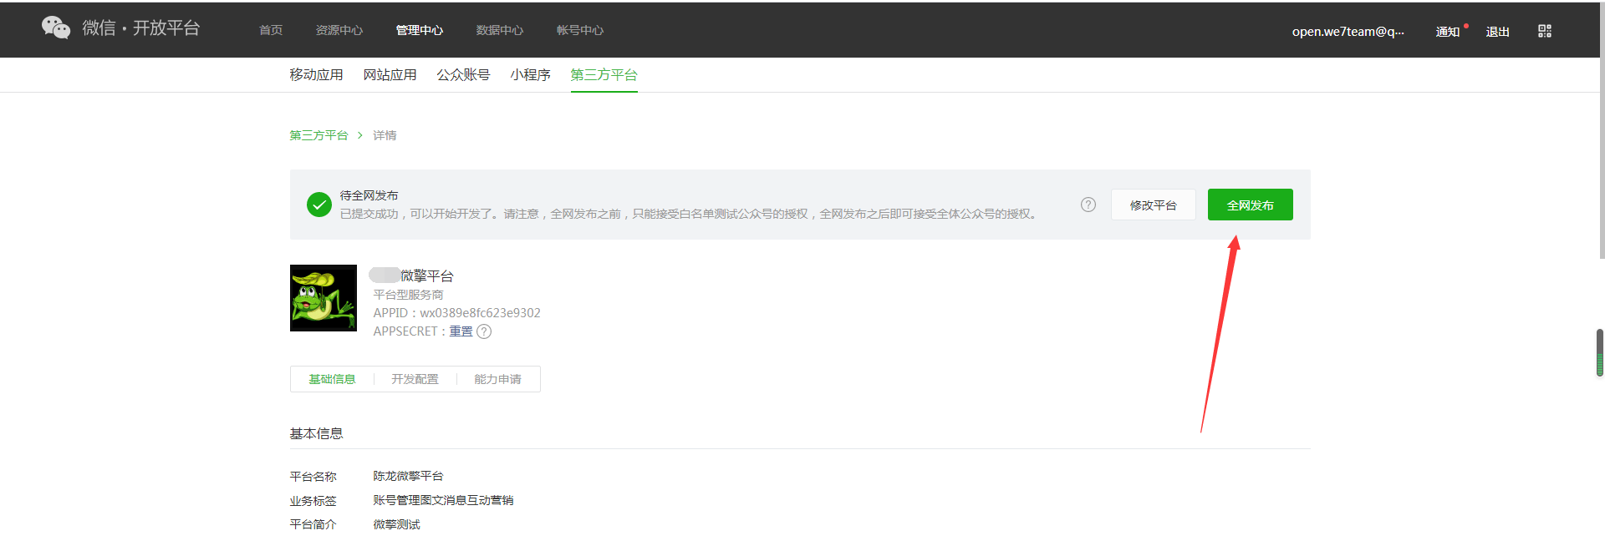Click 账号管理图文消息互动营销 business tag text
The height and width of the screenshot is (541, 1605).
[444, 500]
